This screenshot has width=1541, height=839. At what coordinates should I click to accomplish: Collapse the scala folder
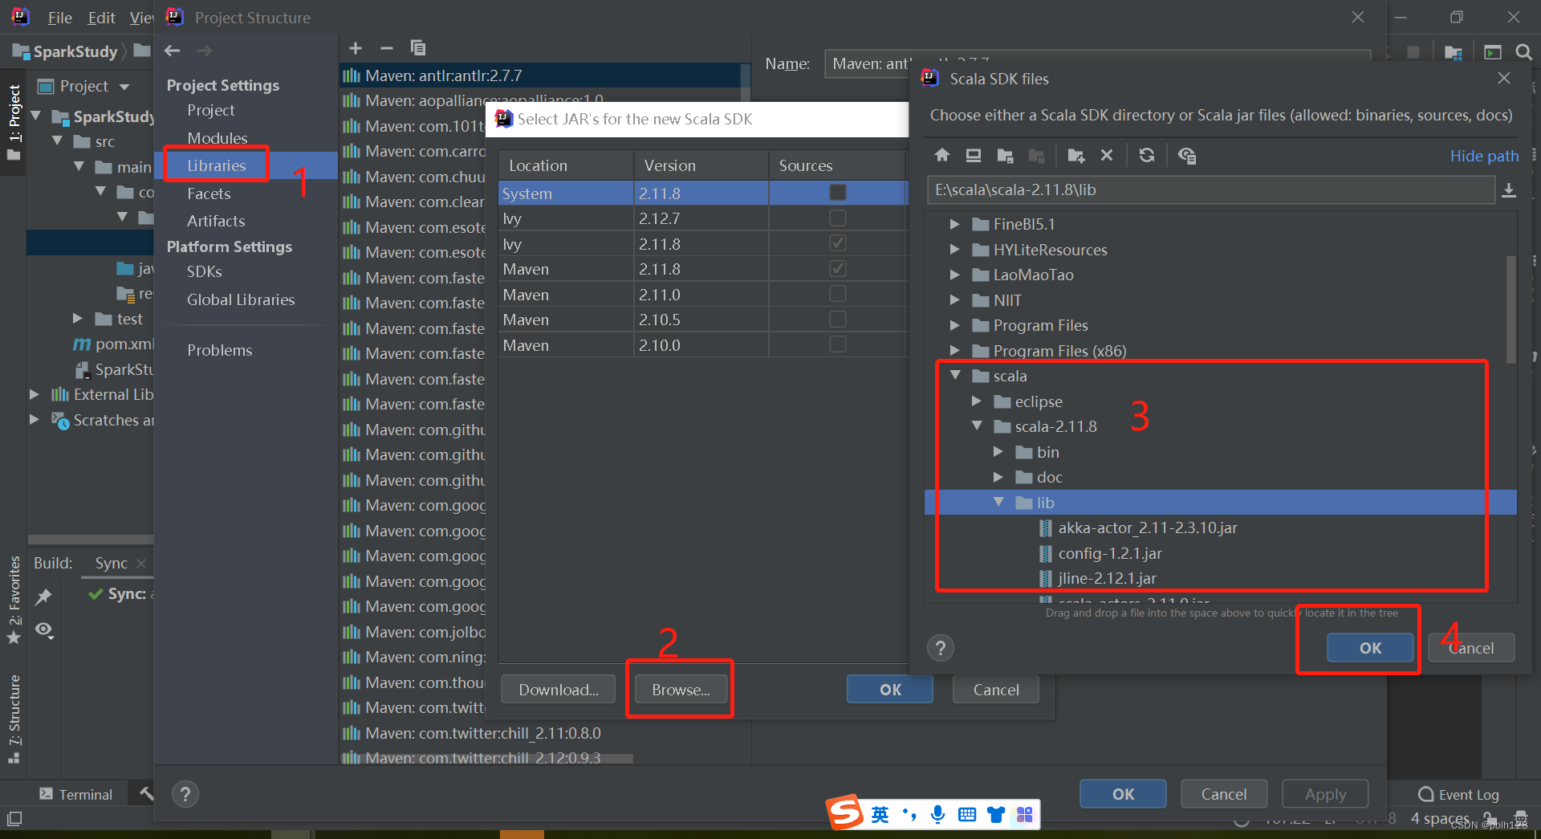tap(955, 375)
